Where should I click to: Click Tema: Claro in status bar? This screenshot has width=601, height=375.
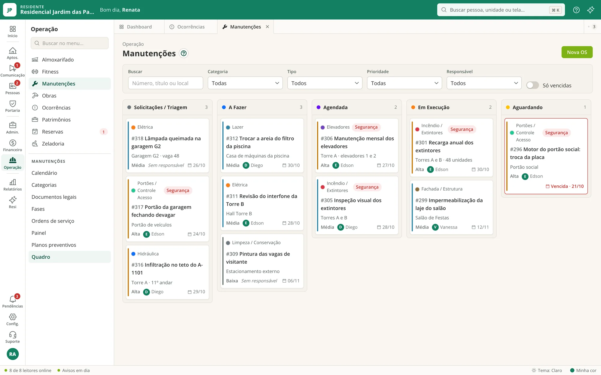coord(547,370)
